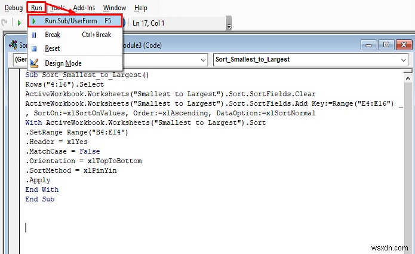Open the Add-Ins menu
The height and width of the screenshot is (254, 415).
84,8
